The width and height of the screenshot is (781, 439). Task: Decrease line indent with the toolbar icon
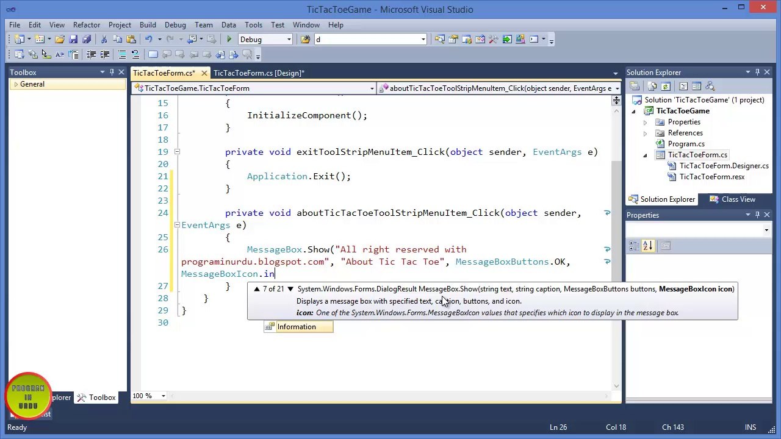(91, 55)
